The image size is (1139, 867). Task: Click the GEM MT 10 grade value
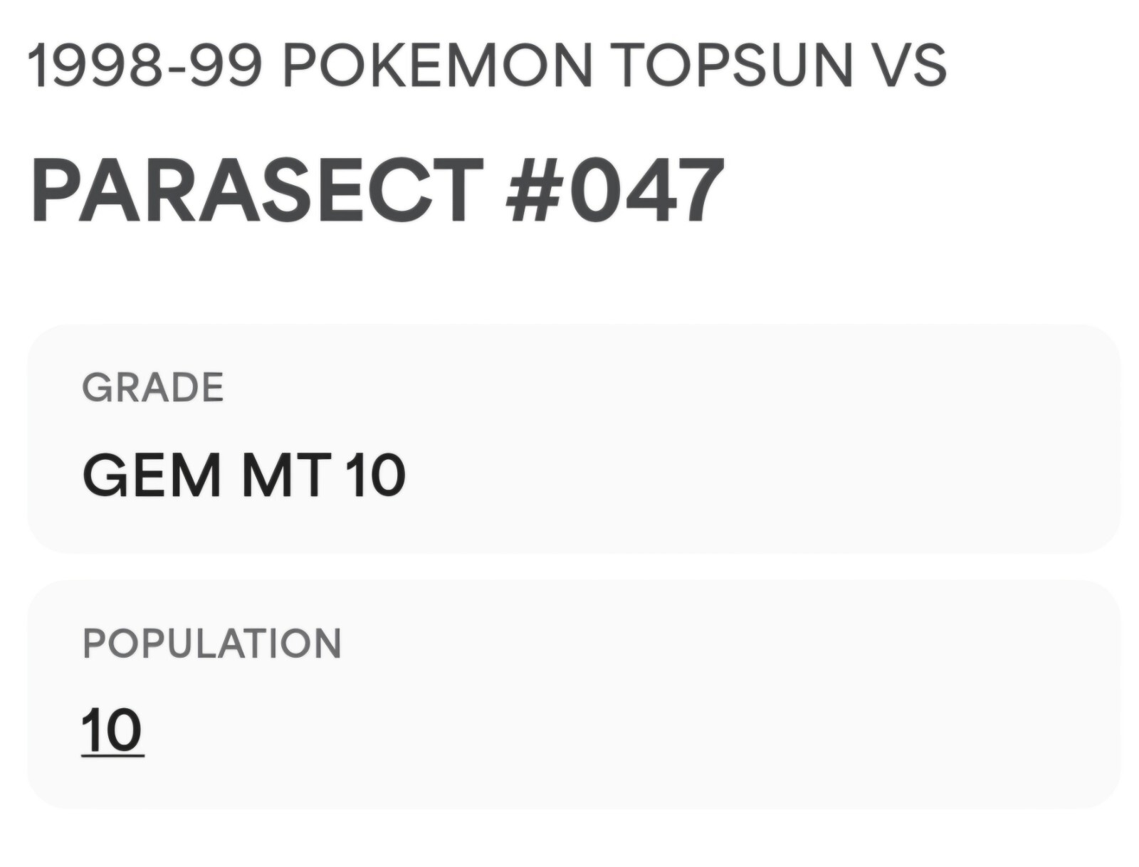[x=244, y=475]
